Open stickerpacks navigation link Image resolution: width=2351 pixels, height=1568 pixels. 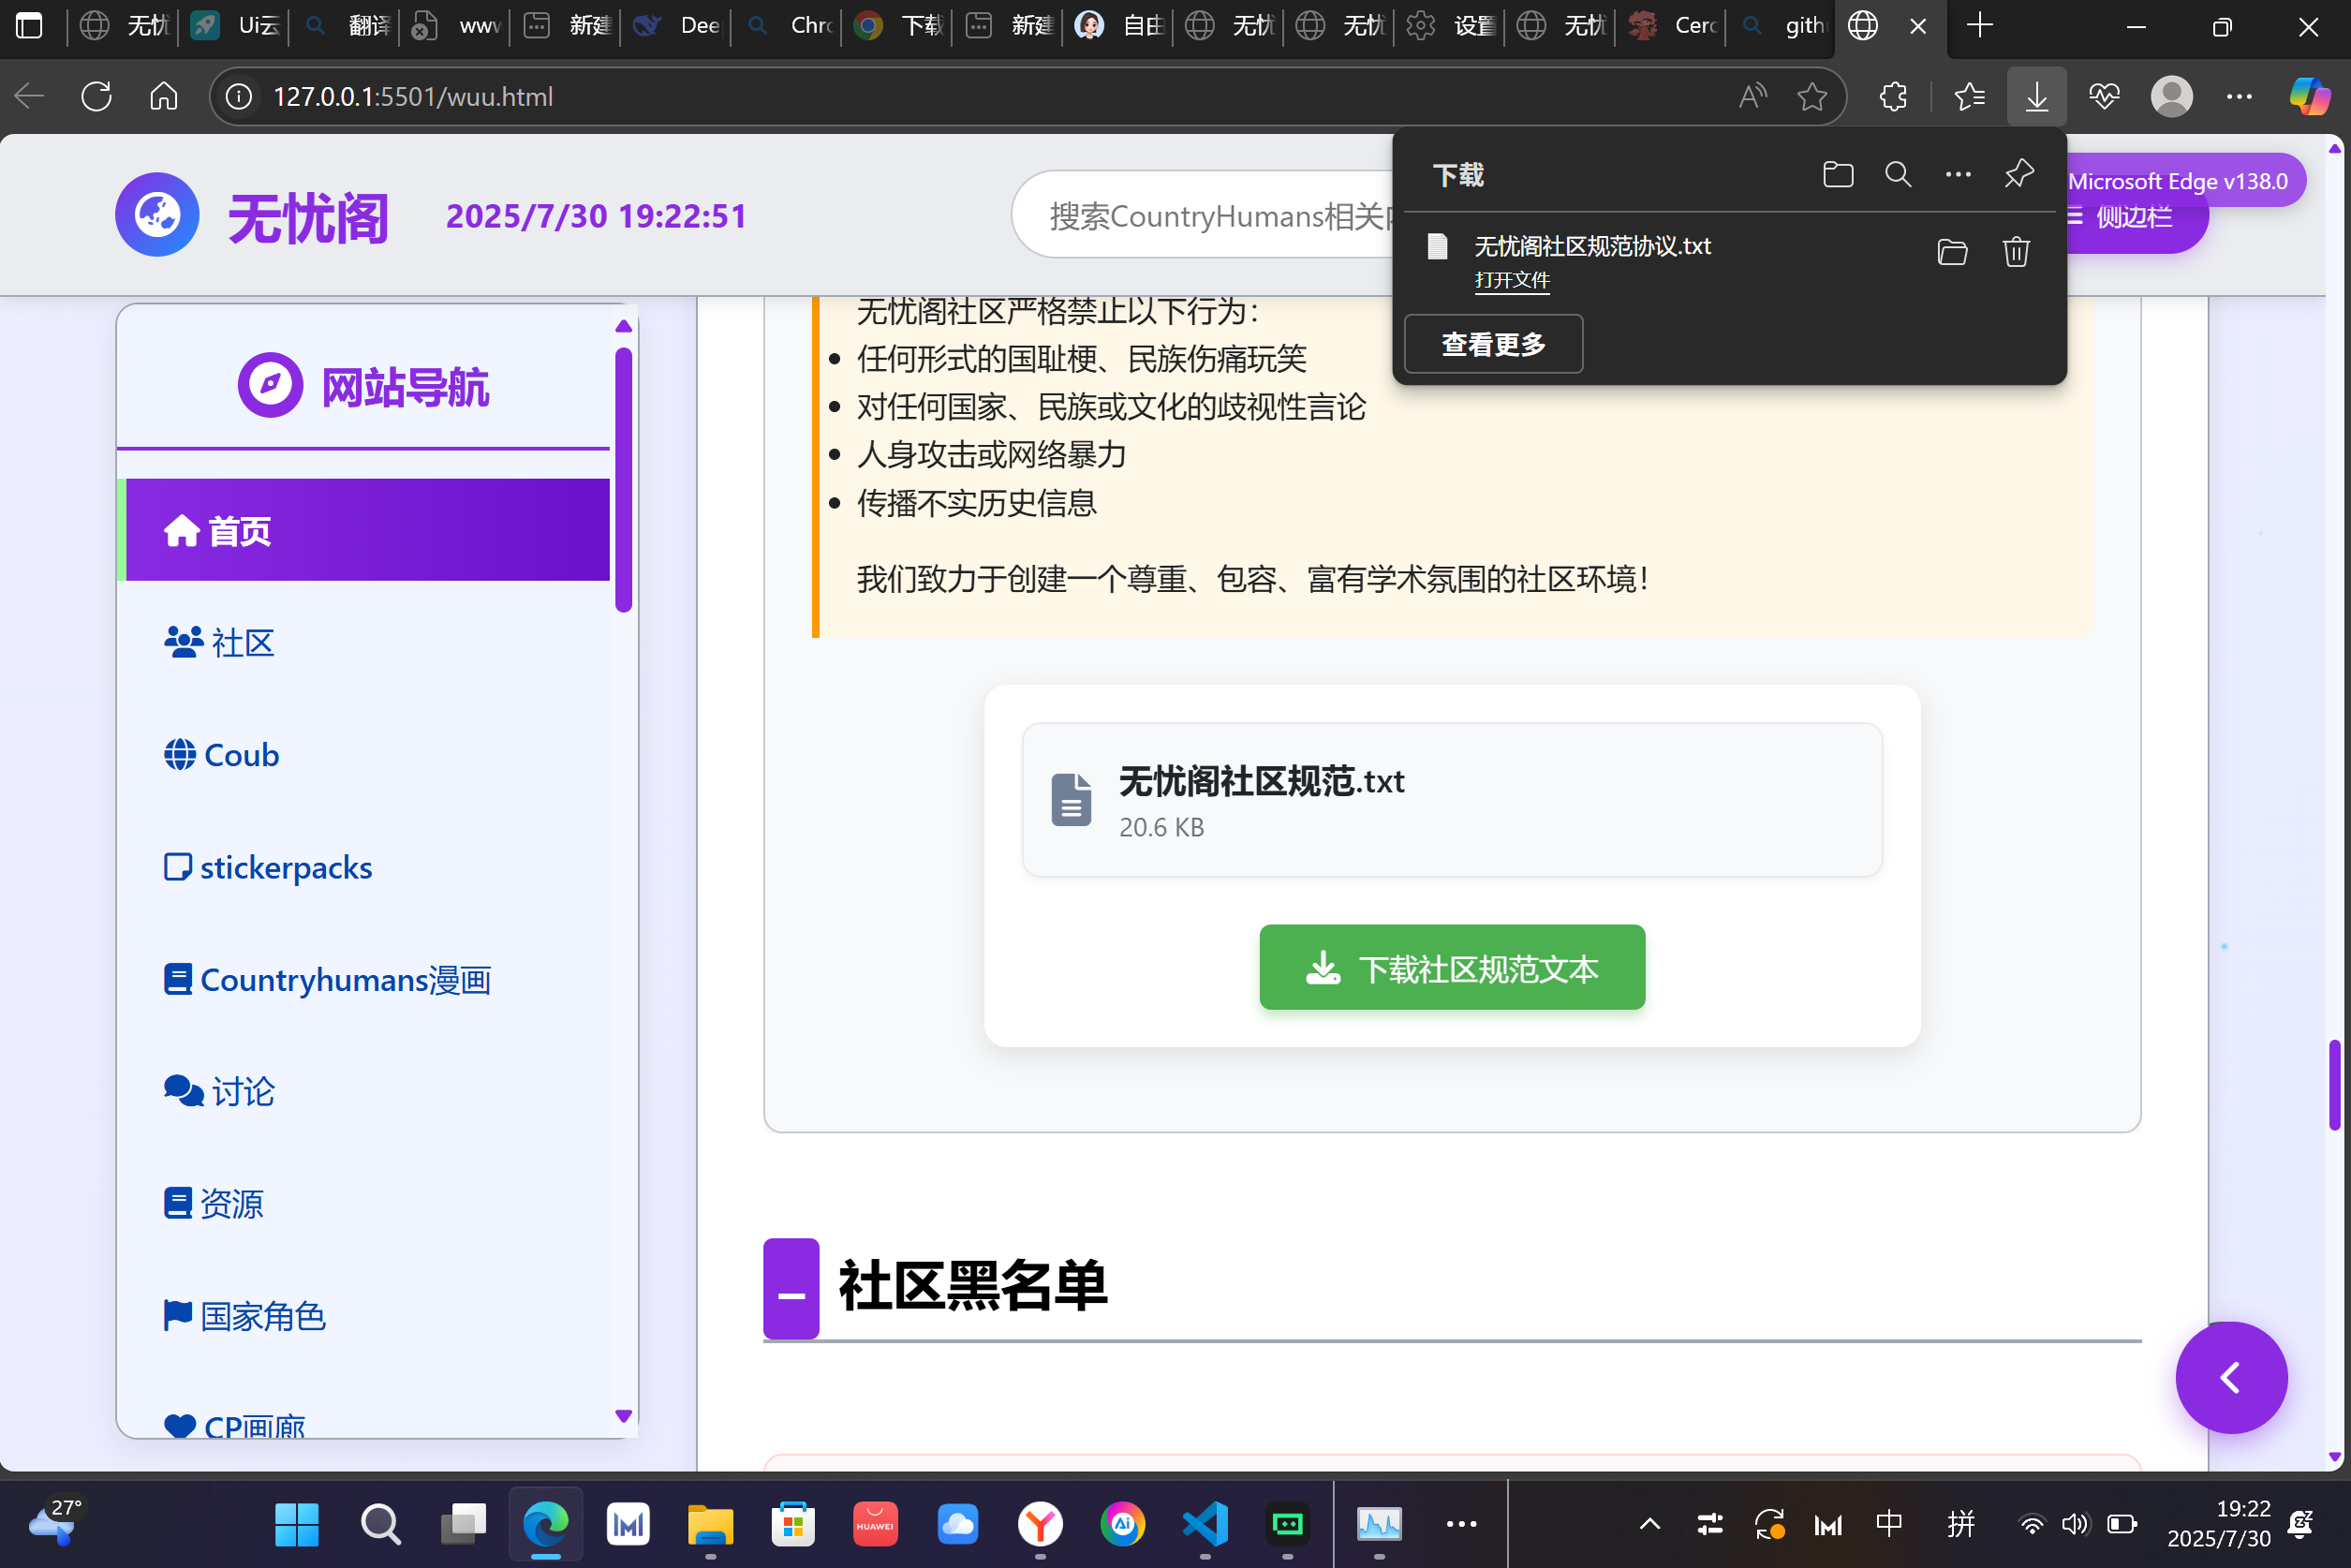(x=363, y=867)
